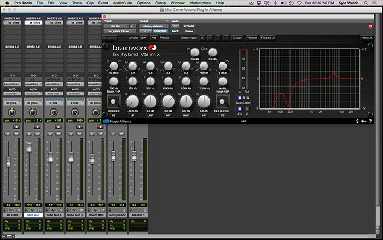Click the plugin Redo arrow icon
This screenshot has height=240, width=383.
pyautogui.click(x=154, y=38)
